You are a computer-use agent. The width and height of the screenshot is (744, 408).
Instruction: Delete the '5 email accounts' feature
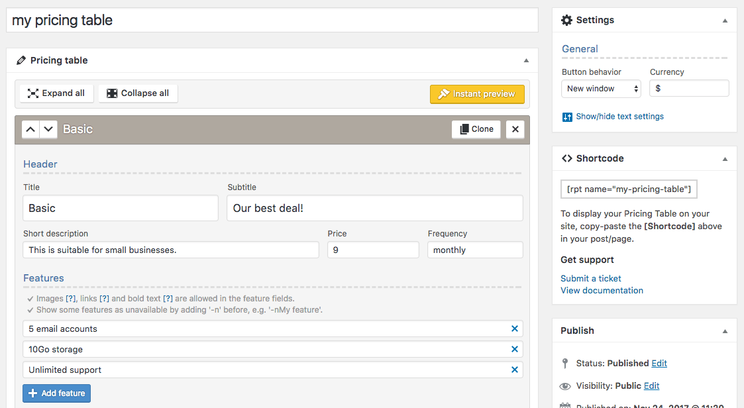tap(514, 329)
